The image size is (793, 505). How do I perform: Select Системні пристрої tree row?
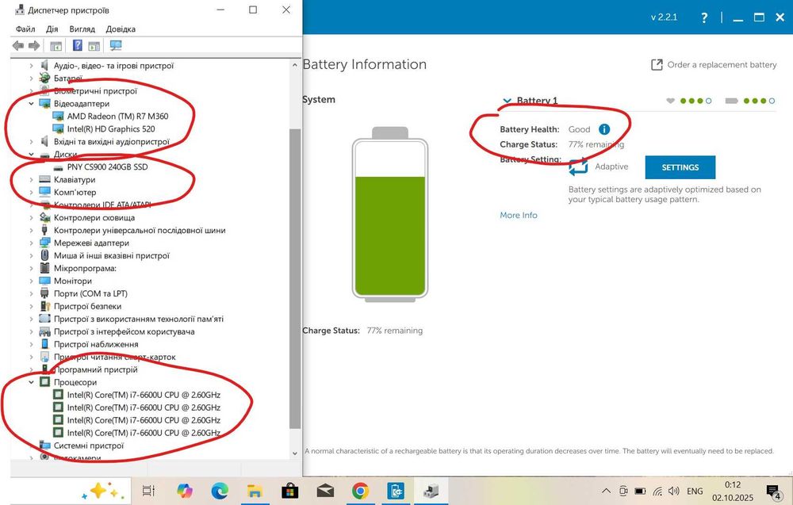(89, 446)
